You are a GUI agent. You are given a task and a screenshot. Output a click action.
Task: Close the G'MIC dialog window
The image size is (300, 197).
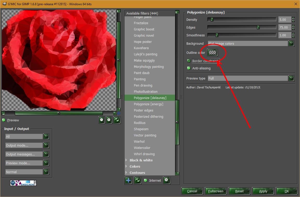(296, 4)
